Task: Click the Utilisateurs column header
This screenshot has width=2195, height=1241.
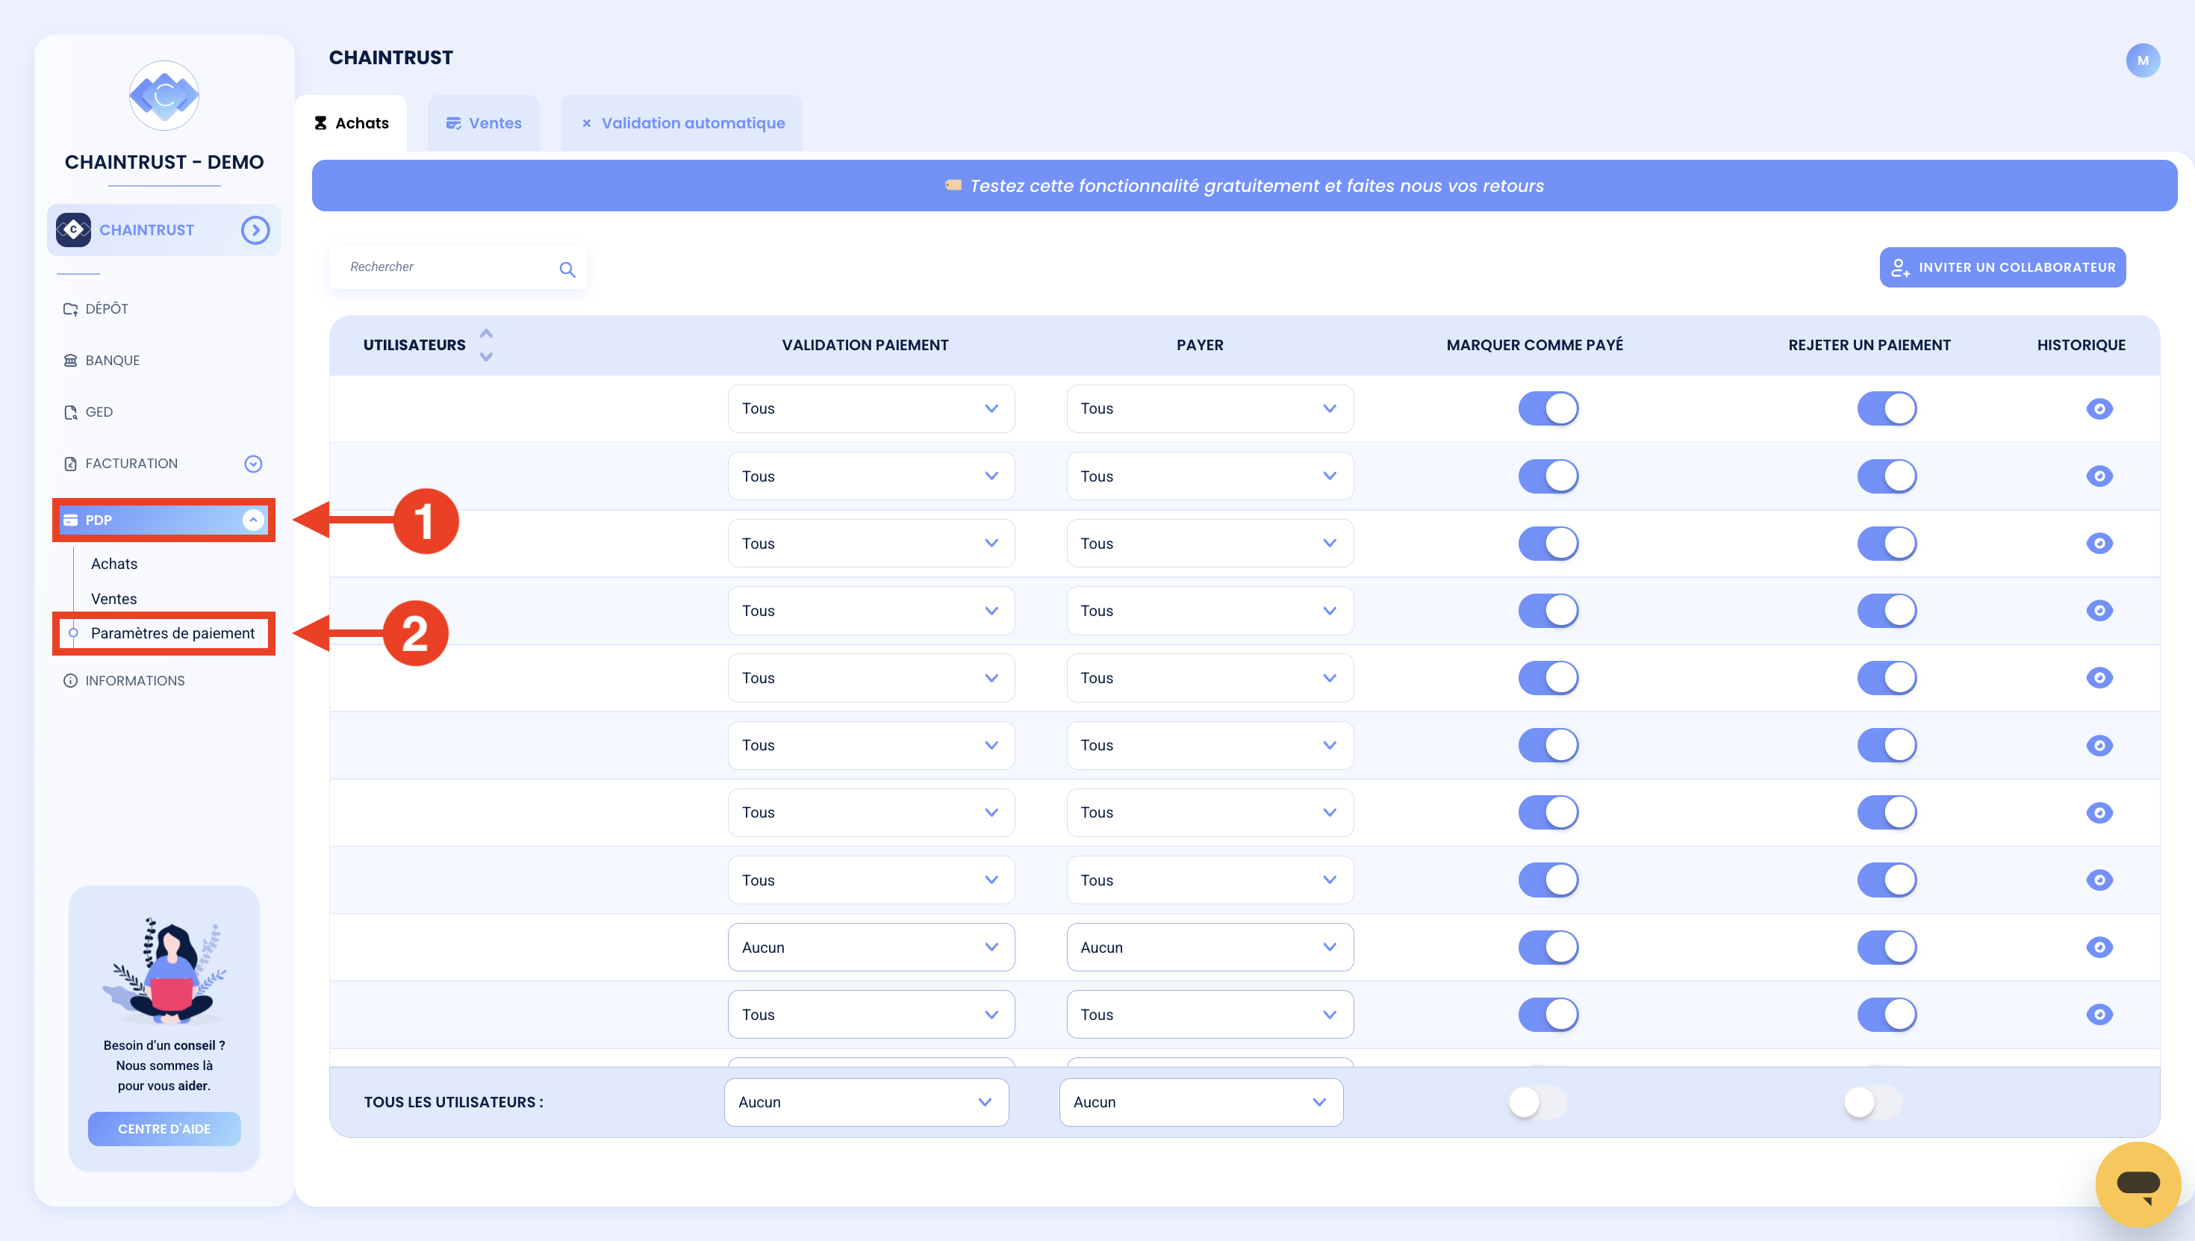Action: pyautogui.click(x=414, y=345)
